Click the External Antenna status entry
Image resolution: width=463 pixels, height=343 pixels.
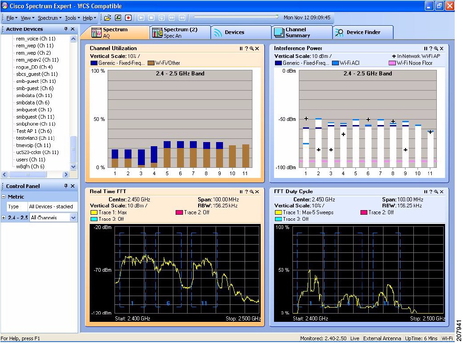(382, 338)
